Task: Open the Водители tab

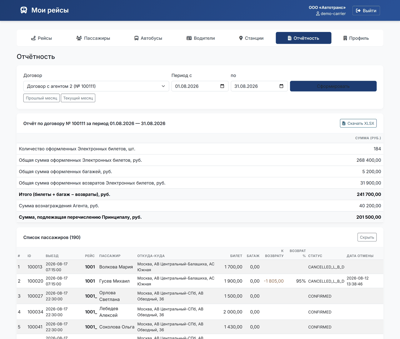Action: [x=201, y=38]
